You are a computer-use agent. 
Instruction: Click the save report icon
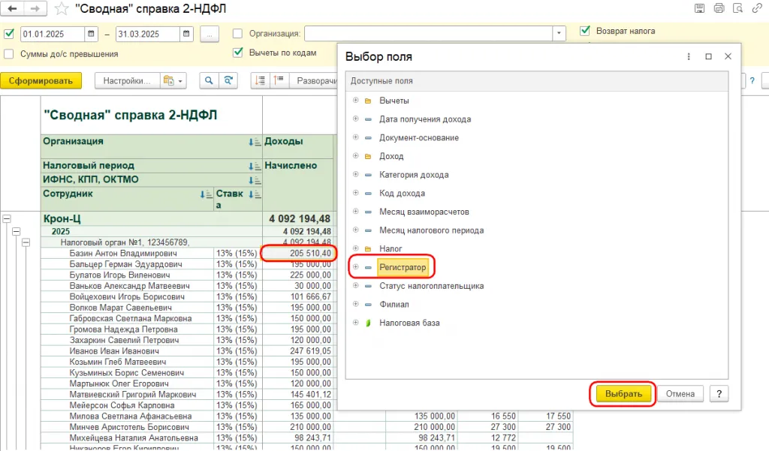tap(699, 9)
